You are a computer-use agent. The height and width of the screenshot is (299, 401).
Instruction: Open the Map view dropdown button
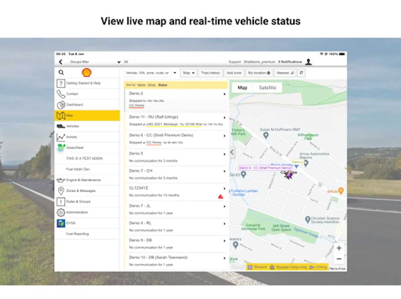click(189, 73)
